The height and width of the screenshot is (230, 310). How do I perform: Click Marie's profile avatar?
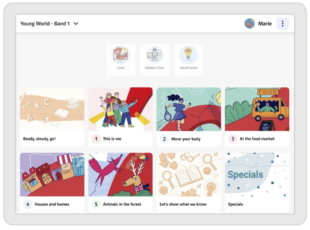pos(250,24)
